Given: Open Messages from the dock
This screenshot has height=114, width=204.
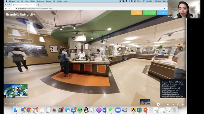Looking at the screenshot, I should click(x=67, y=110).
